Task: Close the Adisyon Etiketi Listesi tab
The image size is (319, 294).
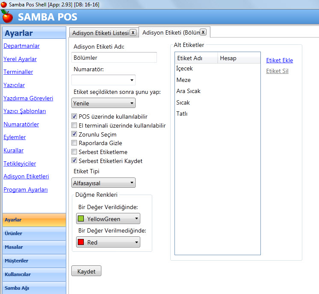Action: coord(133,32)
